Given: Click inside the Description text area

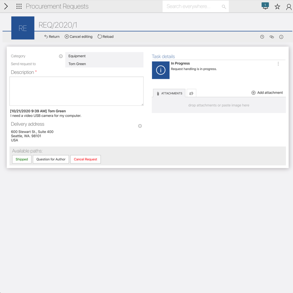Looking at the screenshot, I should click(76, 91).
